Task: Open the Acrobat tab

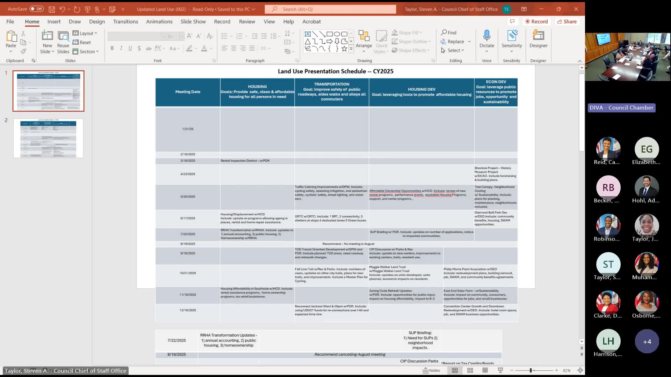Action: coord(311,22)
